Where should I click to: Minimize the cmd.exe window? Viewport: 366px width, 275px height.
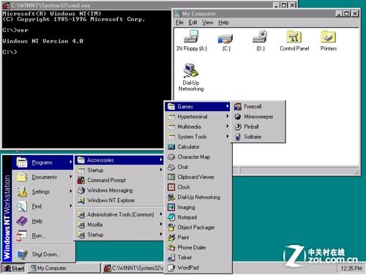coord(276,5)
